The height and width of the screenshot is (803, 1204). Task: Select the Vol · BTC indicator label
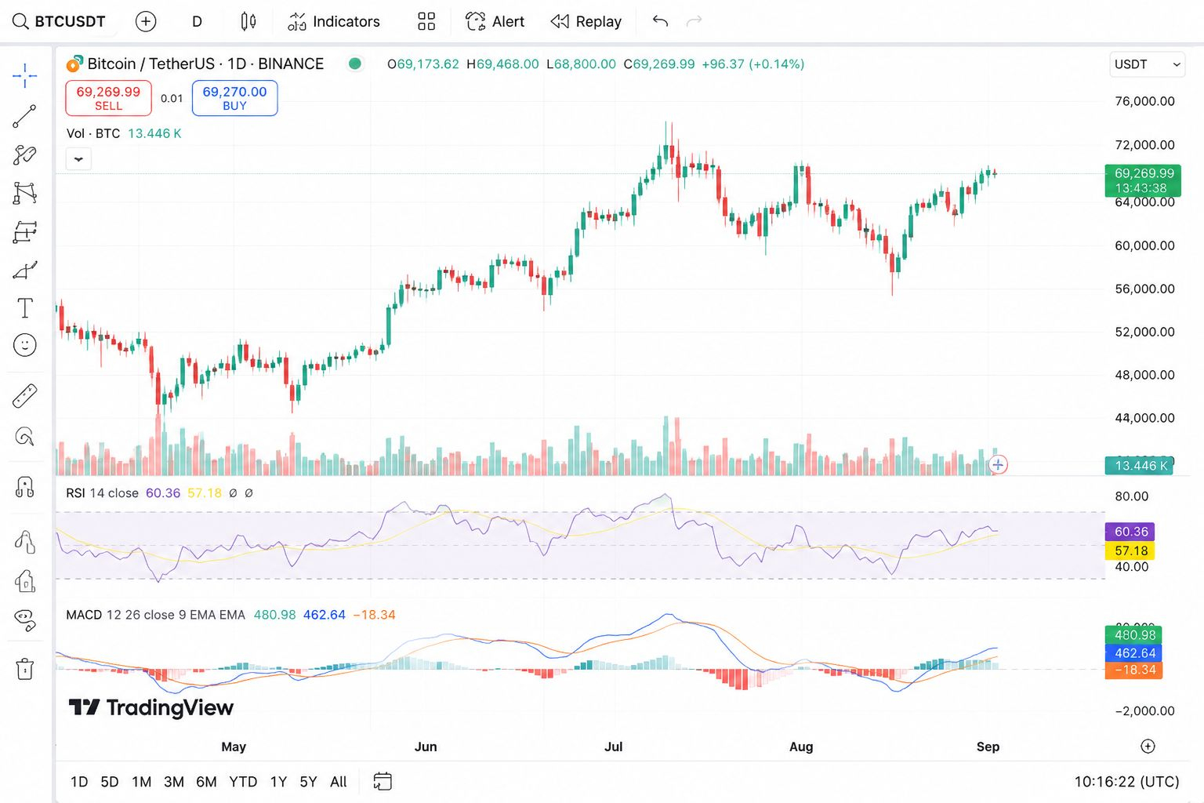(x=93, y=133)
